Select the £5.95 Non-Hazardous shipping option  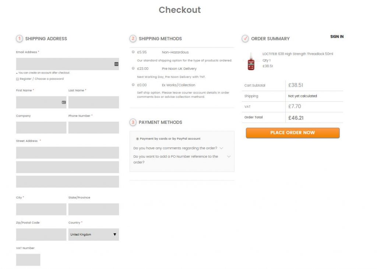(133, 52)
